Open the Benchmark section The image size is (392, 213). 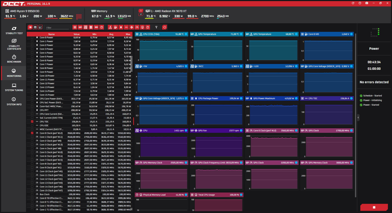[14, 59]
